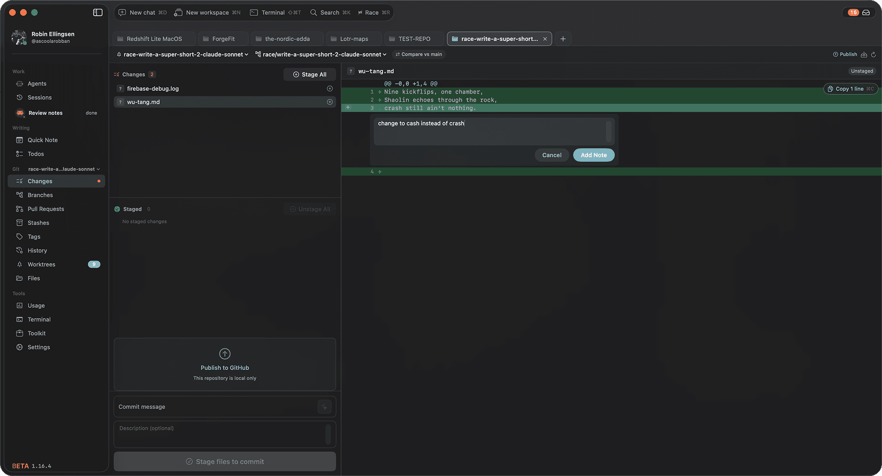Open Worktrees in the sidebar
Screen dimensions: 882x476
pyautogui.click(x=56, y=265)
